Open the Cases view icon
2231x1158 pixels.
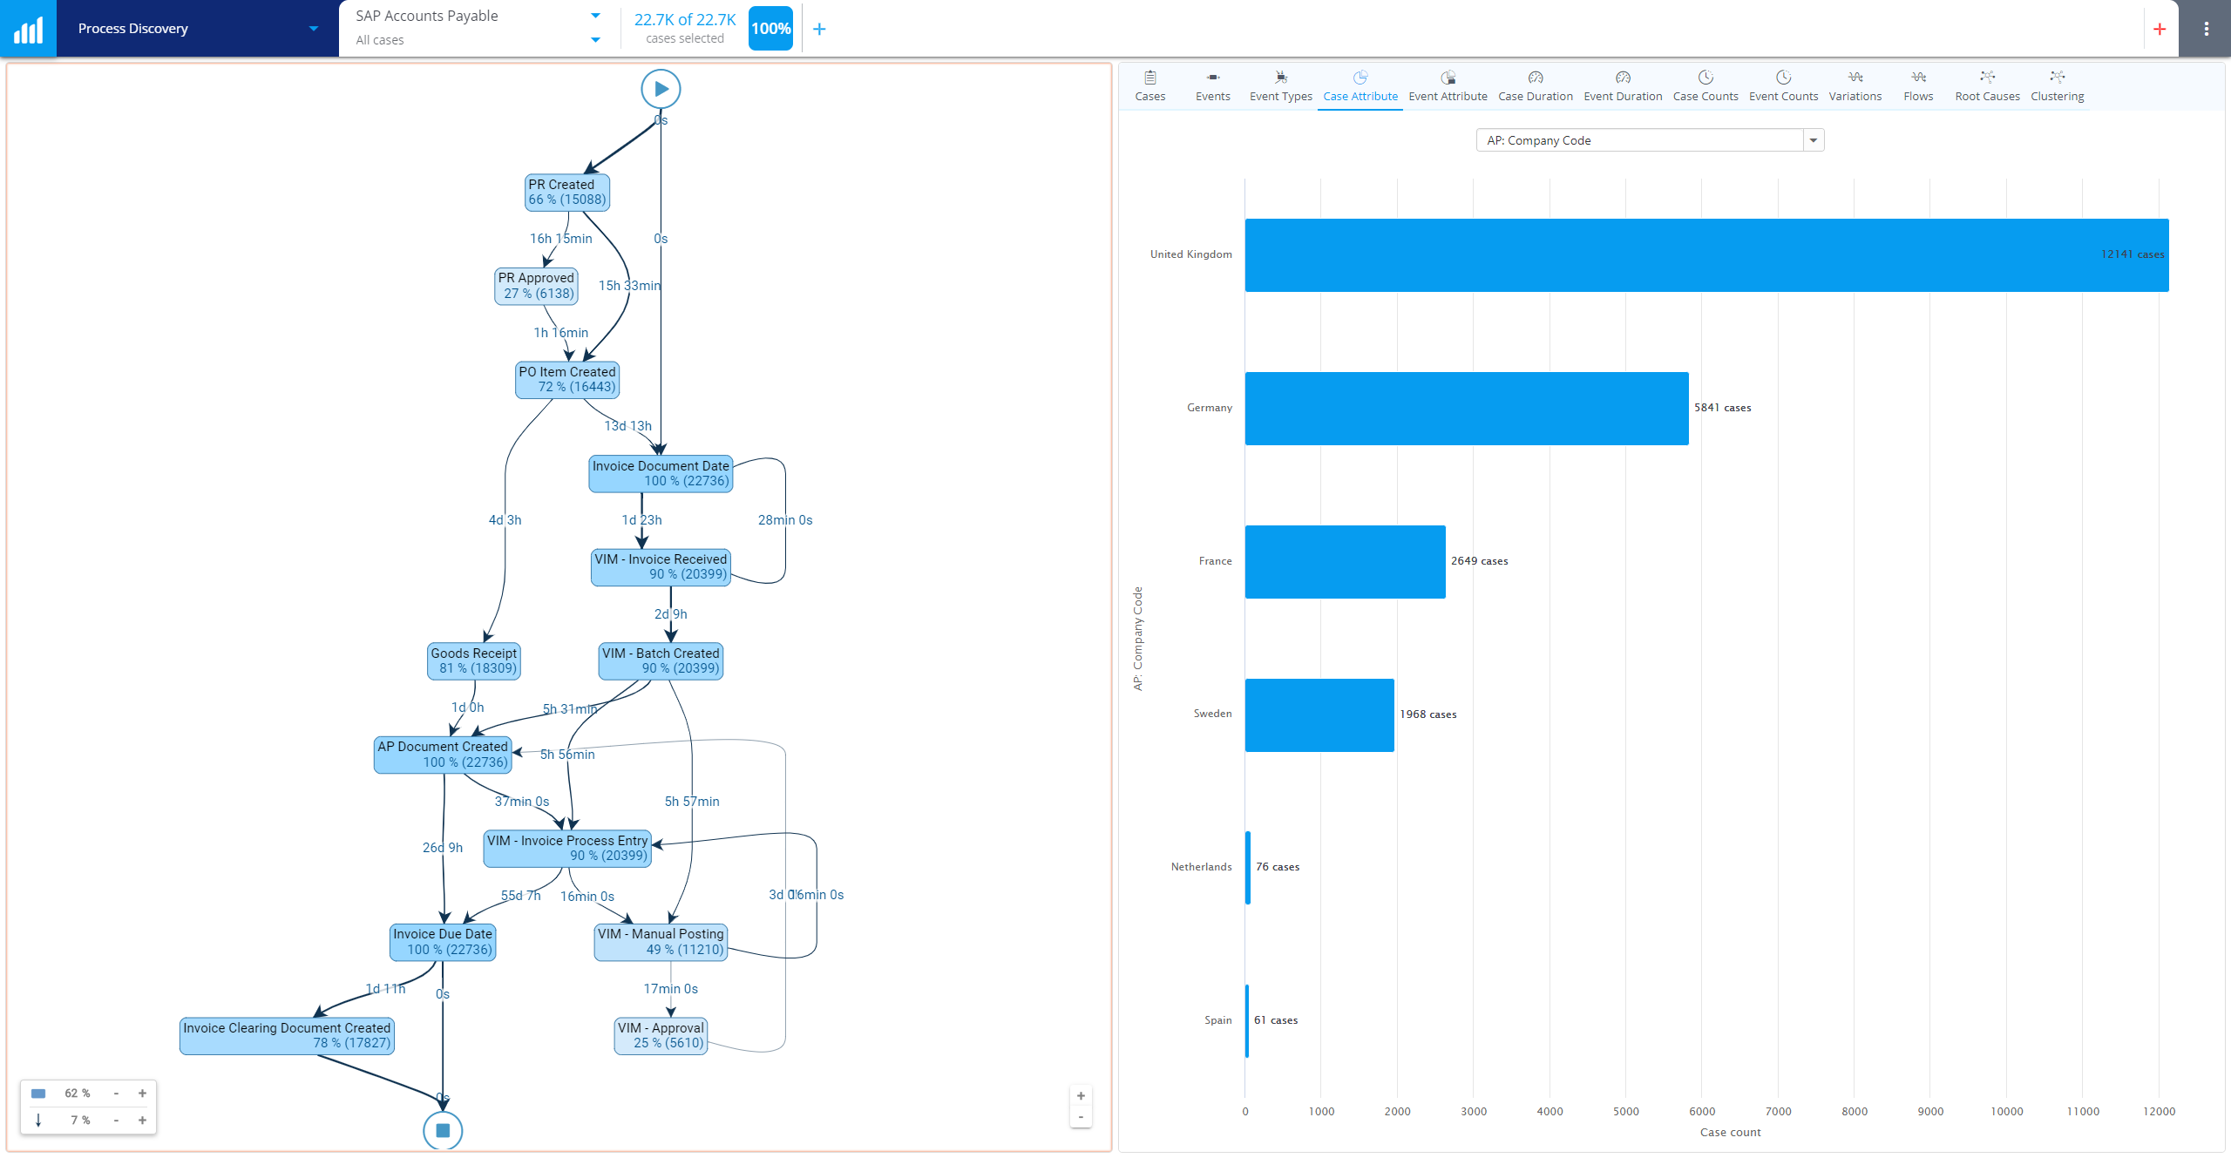pos(1149,85)
